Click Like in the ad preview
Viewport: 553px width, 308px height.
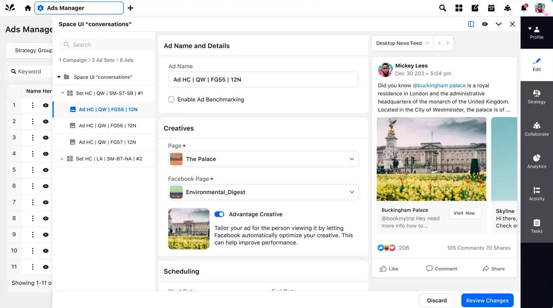click(389, 269)
